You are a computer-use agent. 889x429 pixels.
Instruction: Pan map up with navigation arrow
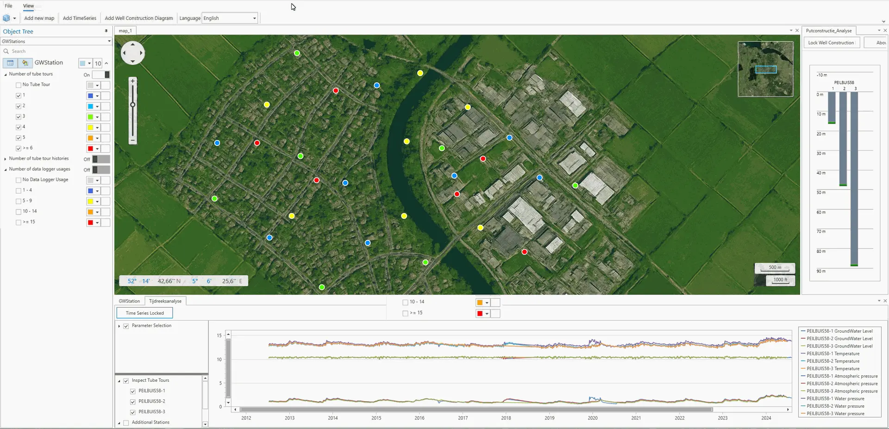tap(133, 45)
